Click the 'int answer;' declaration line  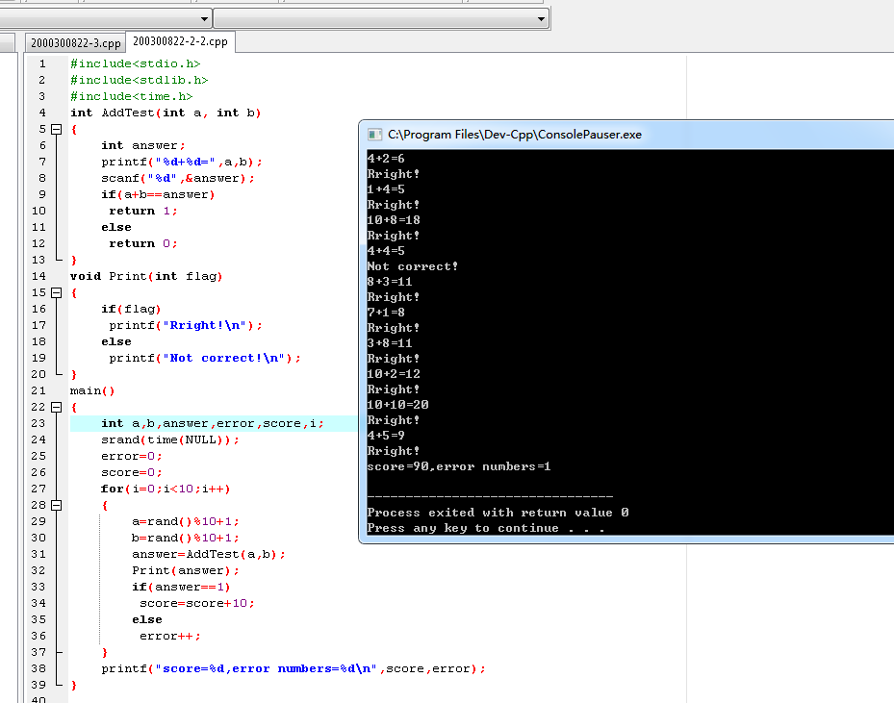click(x=143, y=146)
